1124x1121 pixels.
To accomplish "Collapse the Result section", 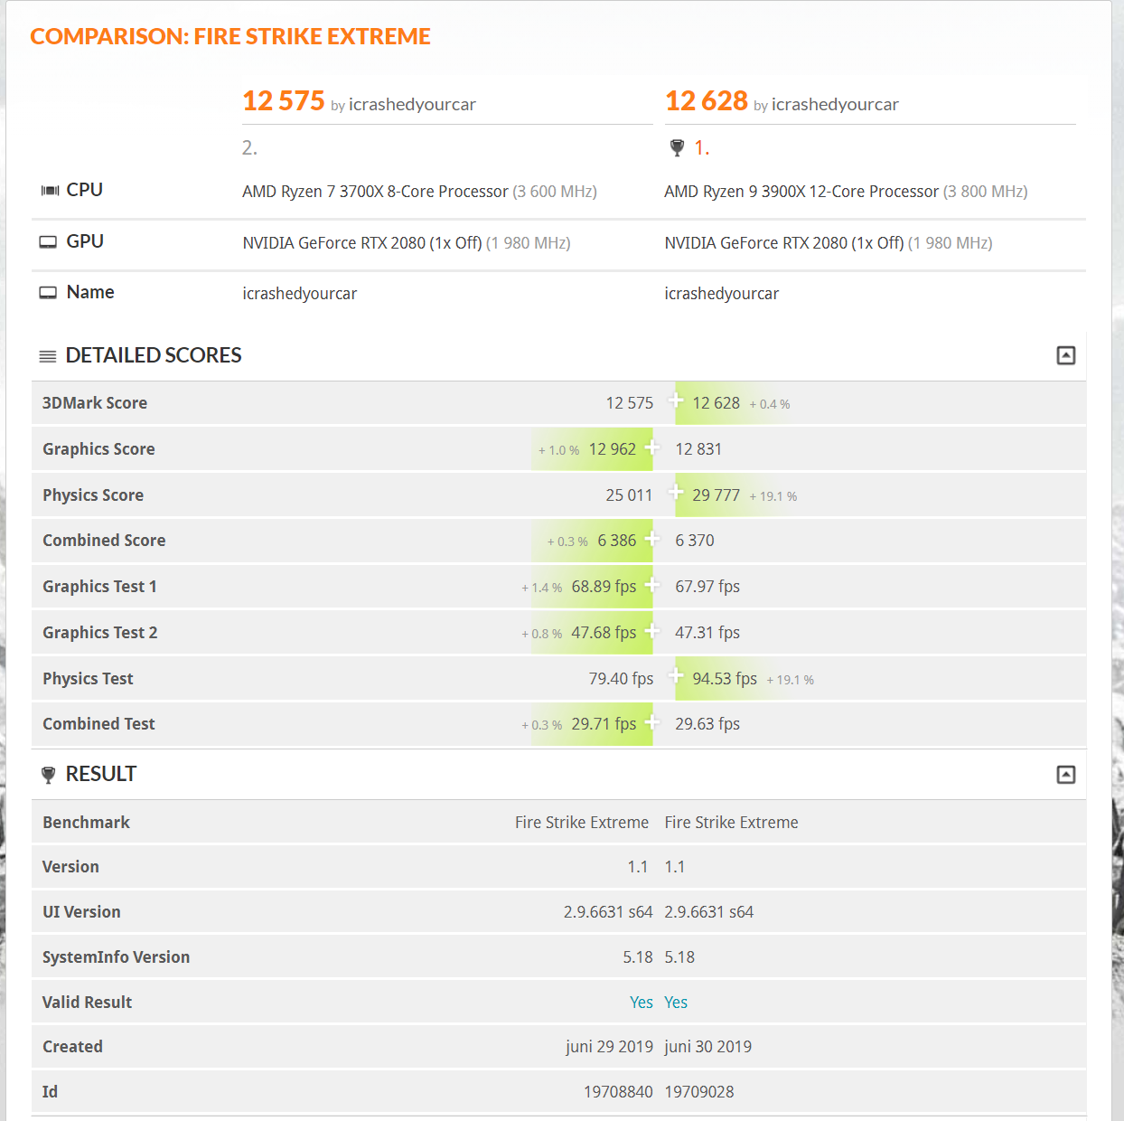I will 1066,775.
